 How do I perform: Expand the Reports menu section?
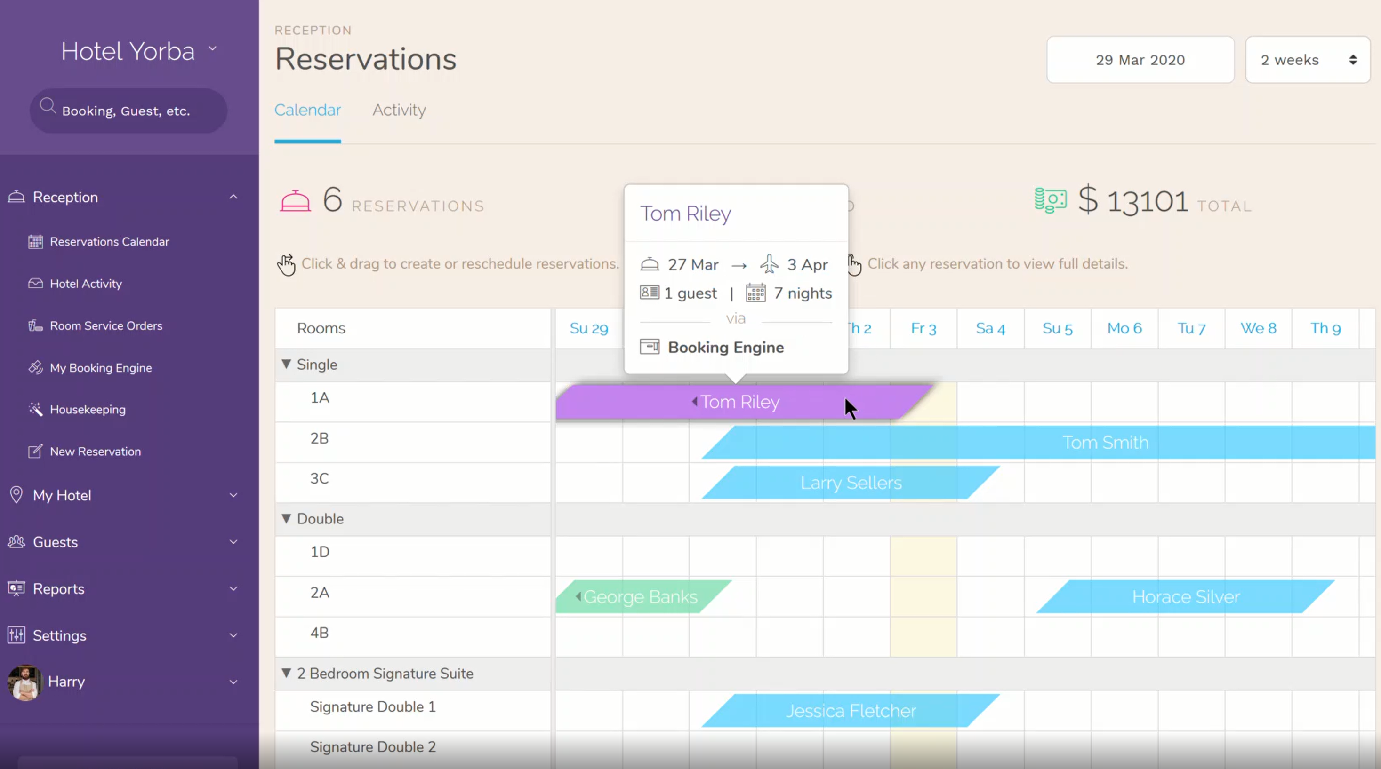pos(233,588)
